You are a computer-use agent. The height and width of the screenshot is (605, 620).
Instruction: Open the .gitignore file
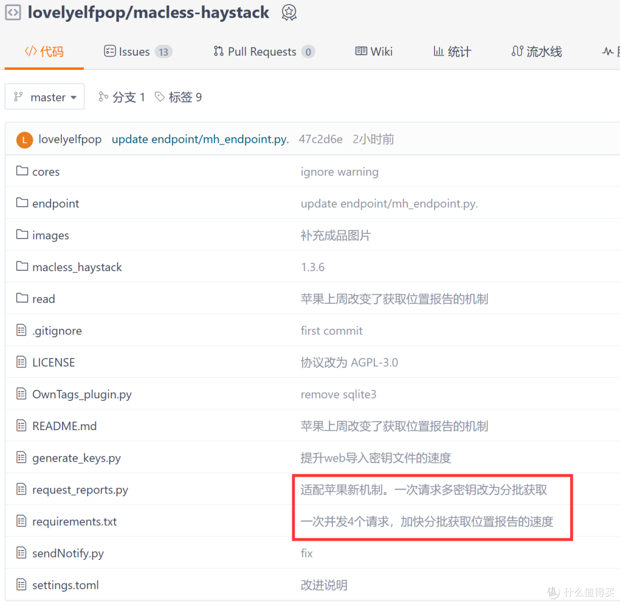(57, 331)
